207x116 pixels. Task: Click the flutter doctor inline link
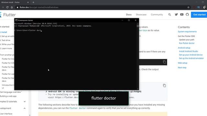click(x=78, y=108)
